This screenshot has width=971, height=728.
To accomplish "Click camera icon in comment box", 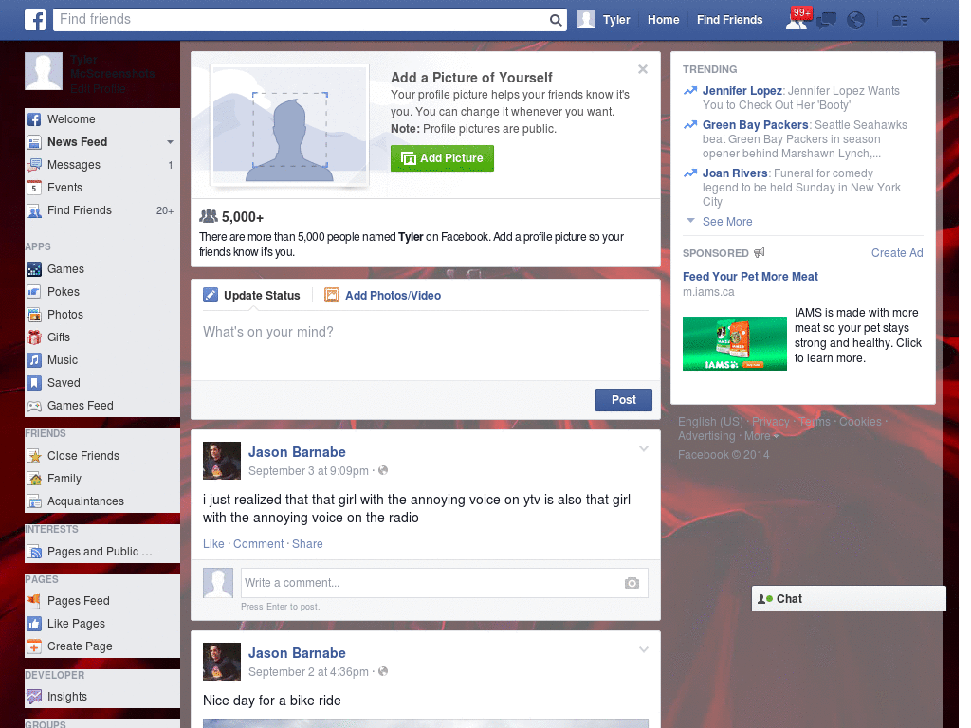I will coord(632,583).
